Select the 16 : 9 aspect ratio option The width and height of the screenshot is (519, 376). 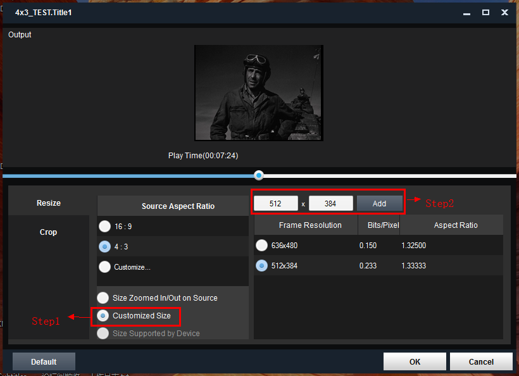click(x=104, y=227)
